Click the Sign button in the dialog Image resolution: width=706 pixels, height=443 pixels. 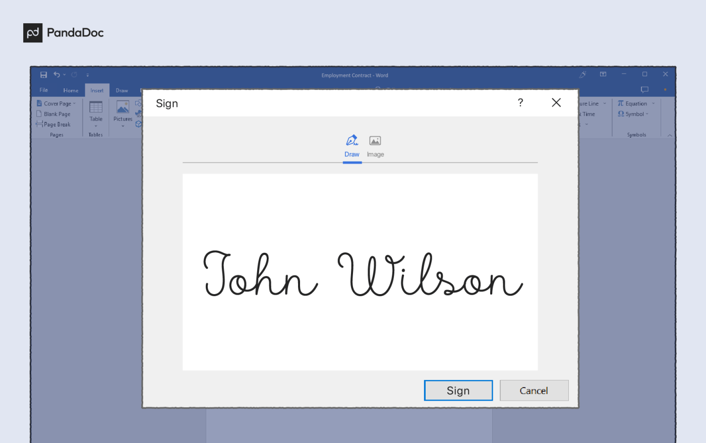click(458, 391)
